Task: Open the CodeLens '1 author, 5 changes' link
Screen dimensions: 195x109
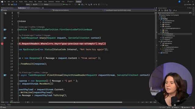Action: click(37, 27)
